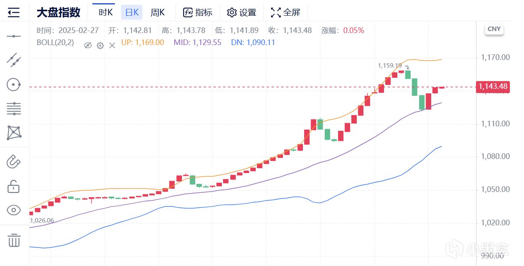The height and width of the screenshot is (266, 524).
Task: Hide the BOLL indicator
Action: tap(88, 45)
